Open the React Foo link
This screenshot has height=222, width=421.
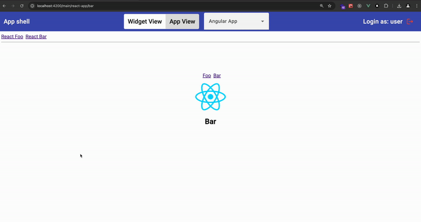(12, 37)
